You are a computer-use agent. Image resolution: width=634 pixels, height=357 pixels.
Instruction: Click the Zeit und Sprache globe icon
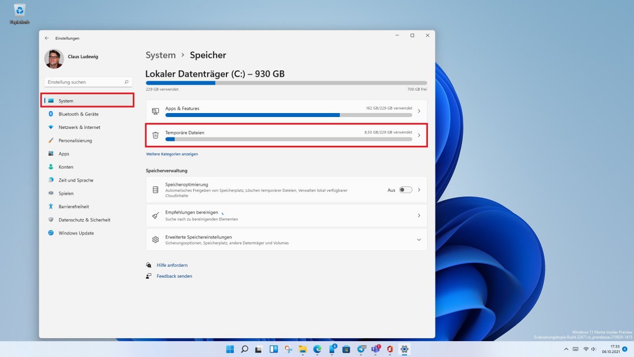[51, 180]
